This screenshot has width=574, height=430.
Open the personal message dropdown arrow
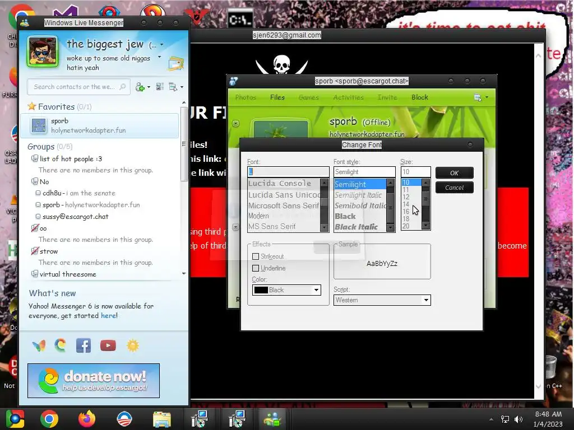160,57
